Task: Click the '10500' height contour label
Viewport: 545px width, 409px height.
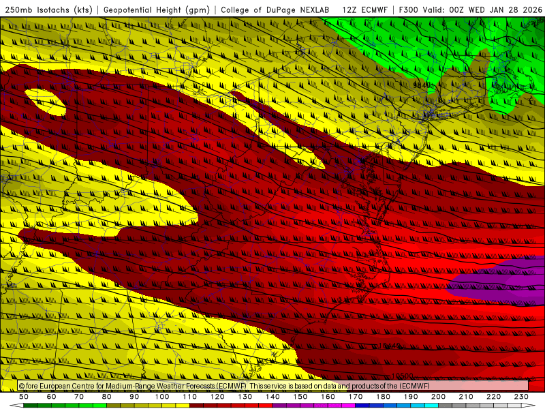Action: (403, 376)
